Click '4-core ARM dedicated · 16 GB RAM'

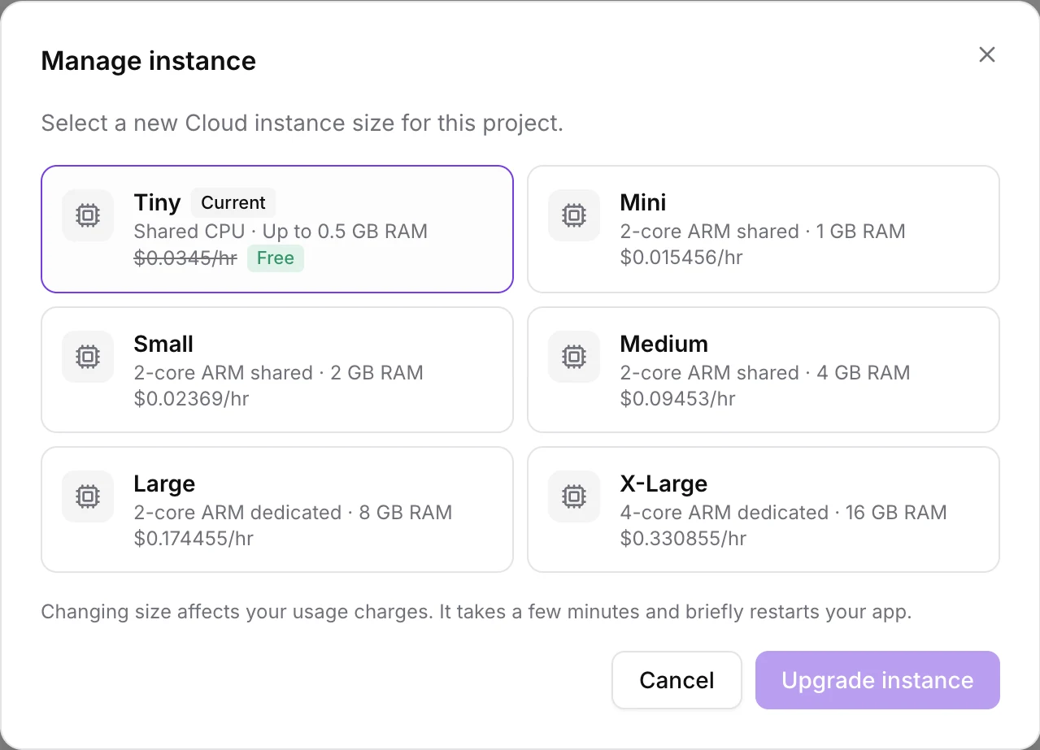pyautogui.click(x=784, y=513)
